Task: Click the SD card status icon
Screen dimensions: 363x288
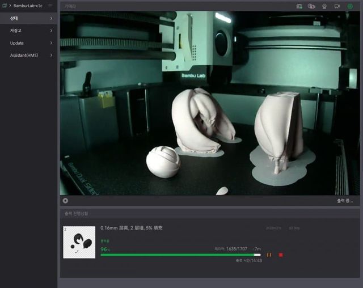Action: click(x=299, y=6)
